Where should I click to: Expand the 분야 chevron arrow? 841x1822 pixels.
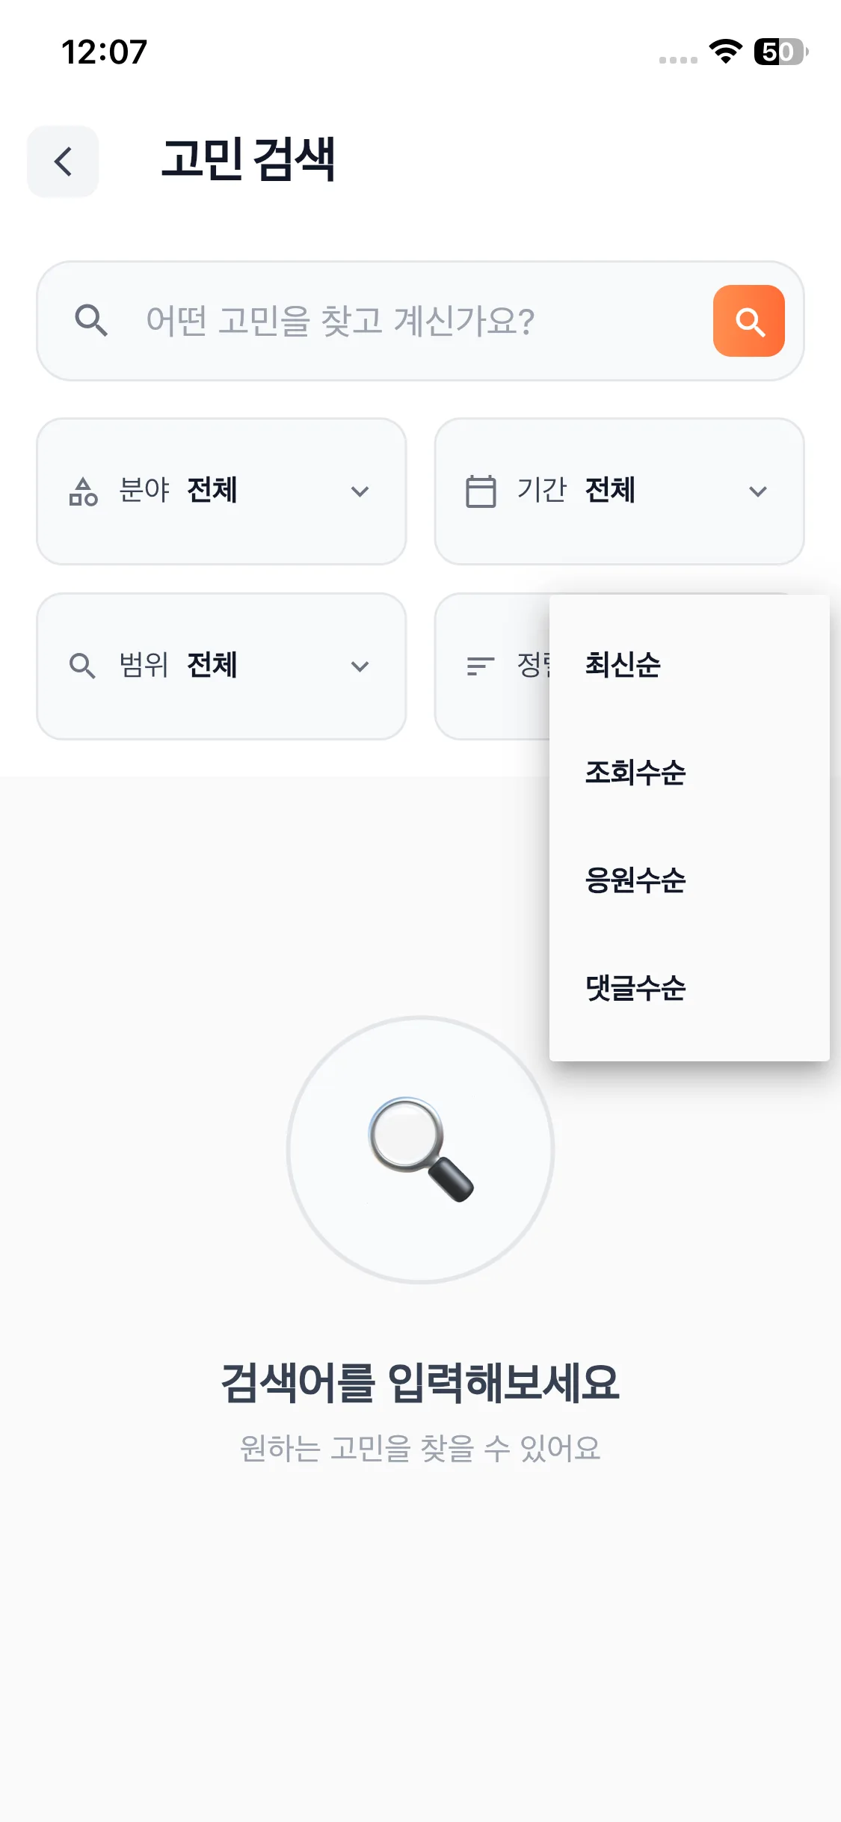pyautogui.click(x=360, y=491)
